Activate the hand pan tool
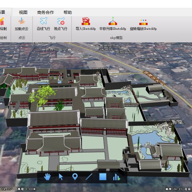Image resolution: width=192 pixels, height=192 pixels. click(x=48, y=177)
